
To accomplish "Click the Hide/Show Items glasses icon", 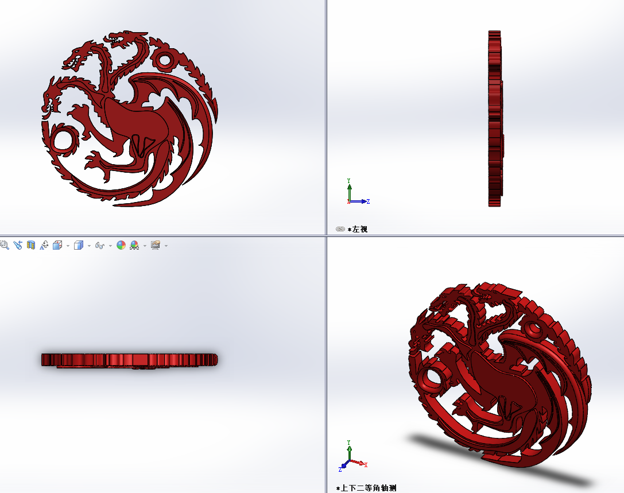I will [x=99, y=246].
